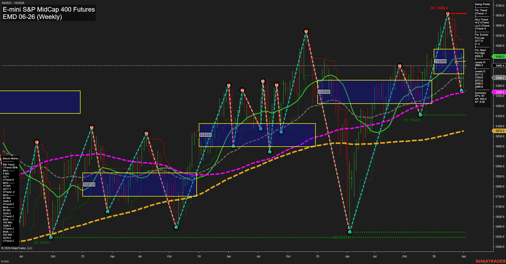Click the topmost red swing pivot marker
The width and height of the screenshot is (506, 264).
click(x=448, y=13)
